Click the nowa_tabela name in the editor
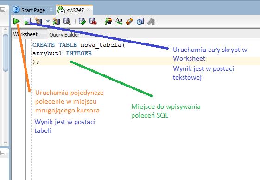 pos(101,45)
